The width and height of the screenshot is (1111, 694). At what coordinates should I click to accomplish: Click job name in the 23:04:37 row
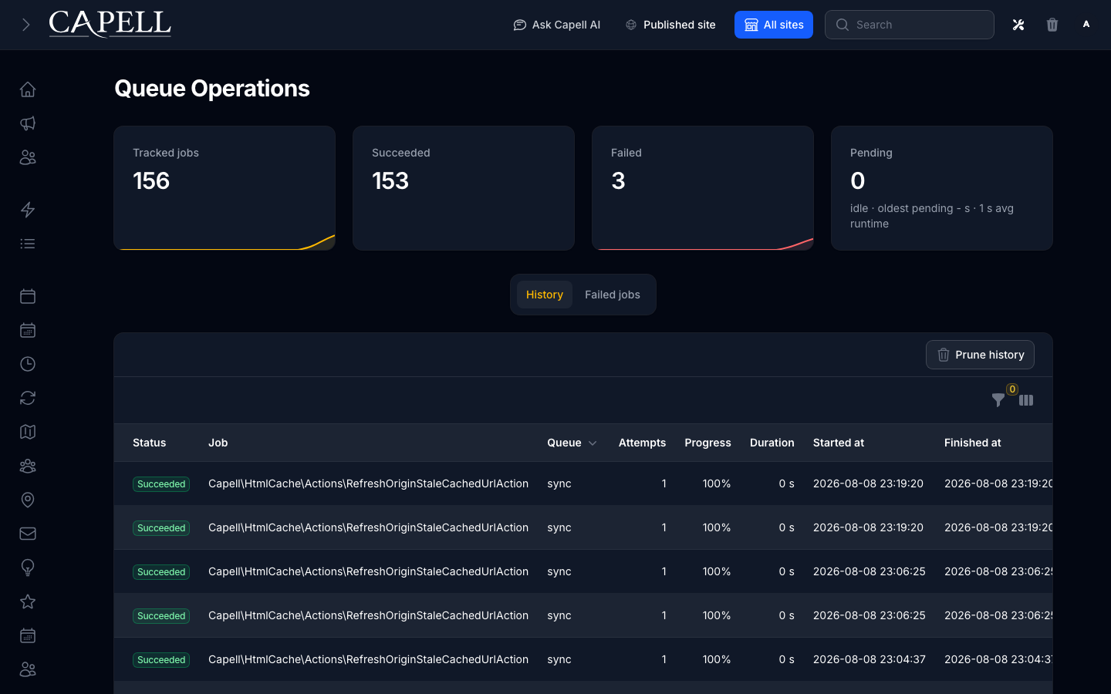coord(368,659)
